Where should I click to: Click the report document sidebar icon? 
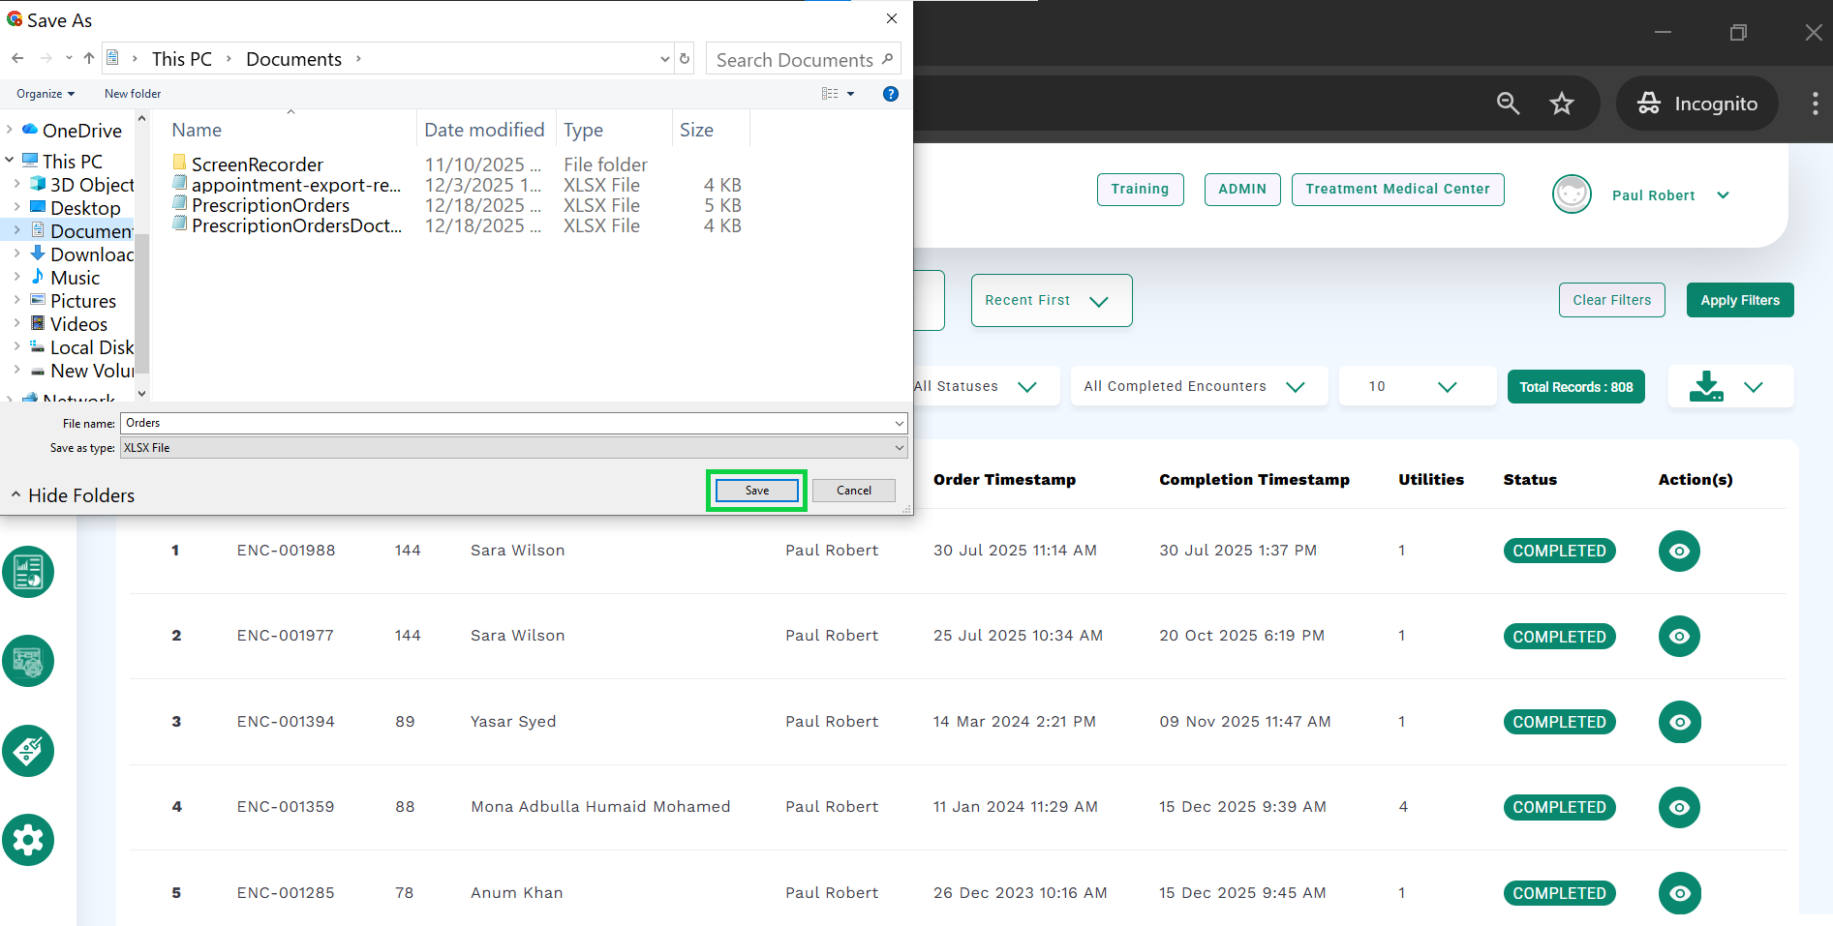pos(28,572)
